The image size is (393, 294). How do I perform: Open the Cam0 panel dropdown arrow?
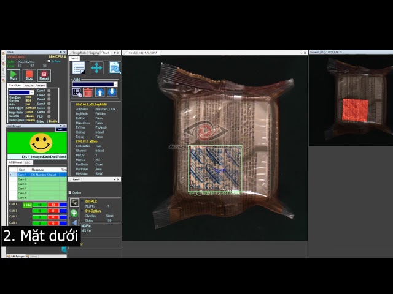[x=115, y=179]
